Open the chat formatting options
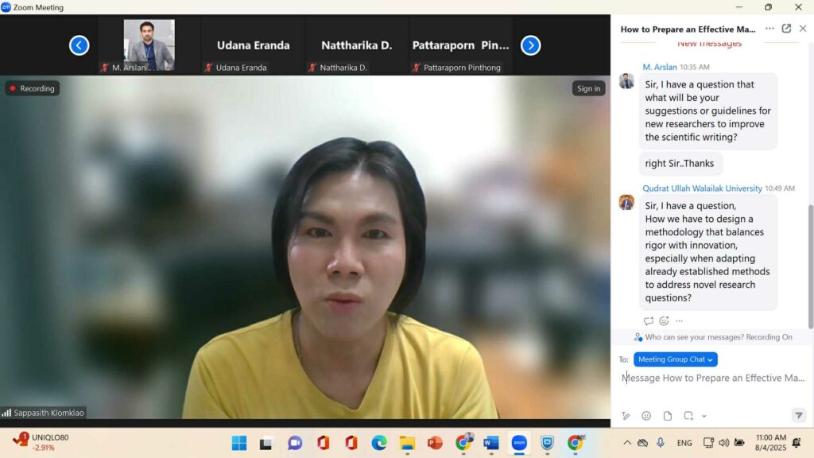Viewport: 814px width, 458px height. pyautogui.click(x=626, y=416)
